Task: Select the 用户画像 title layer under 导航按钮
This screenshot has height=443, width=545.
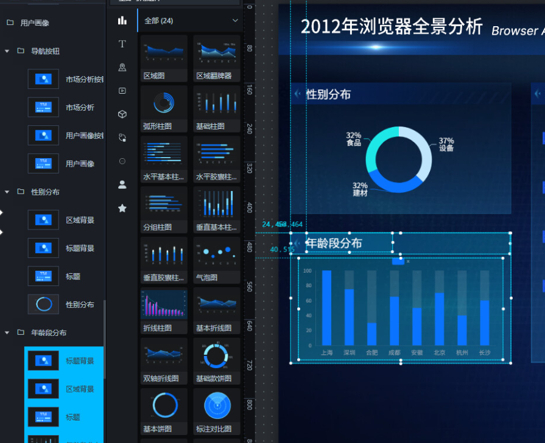Action: coord(65,164)
